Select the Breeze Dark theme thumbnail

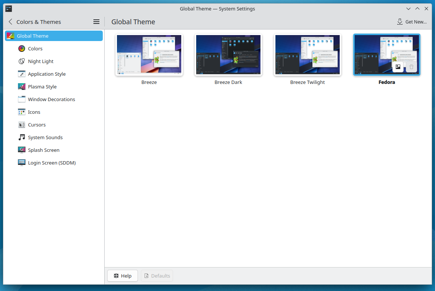pos(228,54)
